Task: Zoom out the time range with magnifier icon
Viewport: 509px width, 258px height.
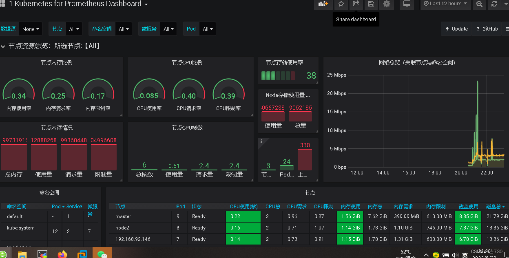Action: 479,5
